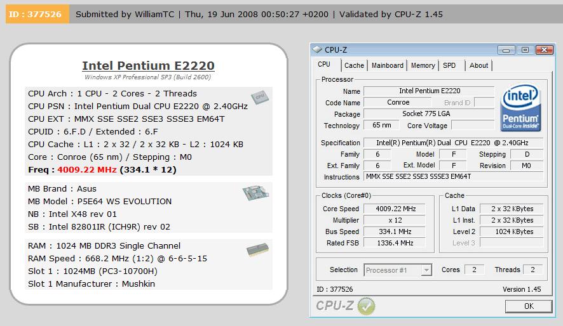Image resolution: width=563 pixels, height=326 pixels.
Task: Minimize the CPU-Z window
Action: (x=506, y=50)
